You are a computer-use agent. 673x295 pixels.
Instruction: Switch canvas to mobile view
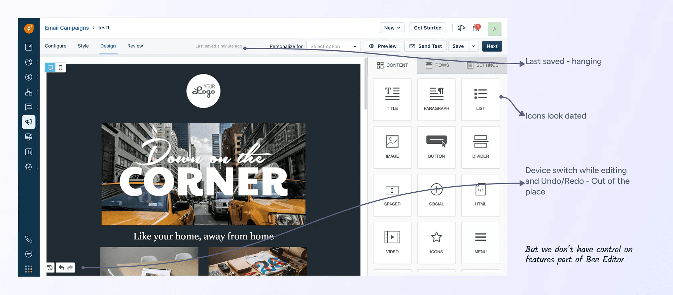(61, 68)
